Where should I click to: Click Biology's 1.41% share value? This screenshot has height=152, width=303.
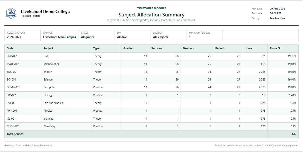(x=293, y=95)
